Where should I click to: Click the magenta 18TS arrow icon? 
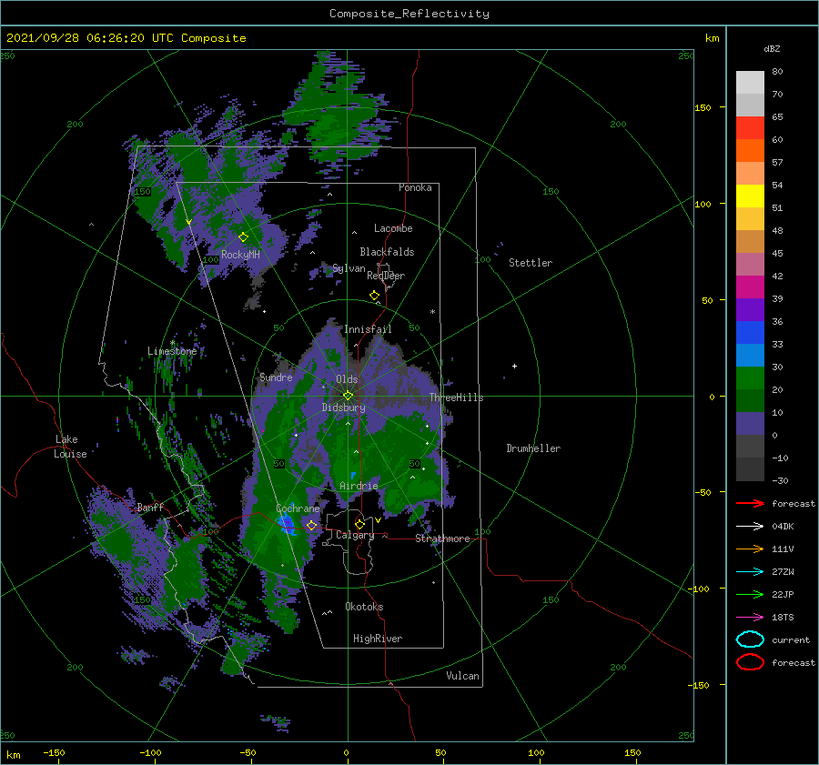tap(750, 618)
